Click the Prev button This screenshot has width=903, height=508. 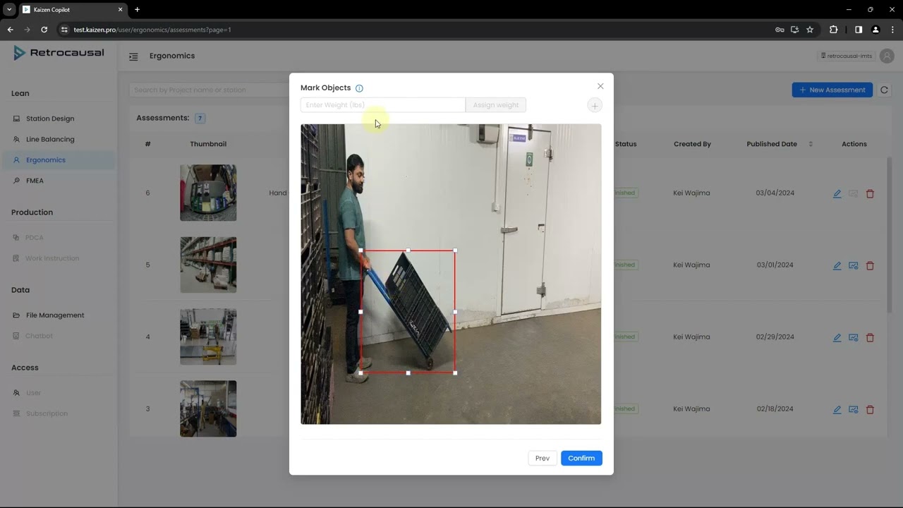[543, 458]
